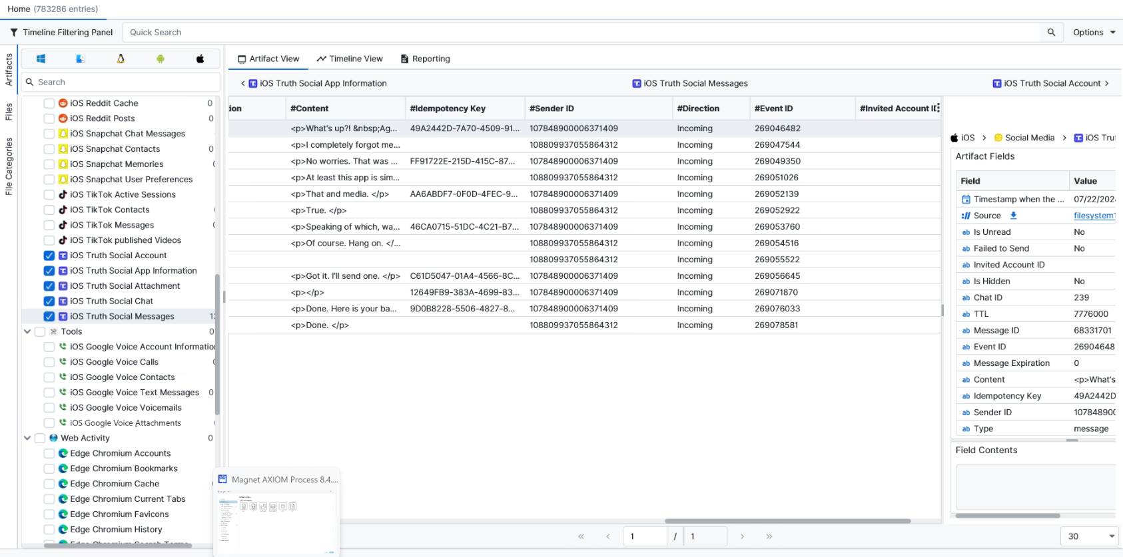Select the Linux penguin platform filter
Screen dimensions: 1123x557
121,59
